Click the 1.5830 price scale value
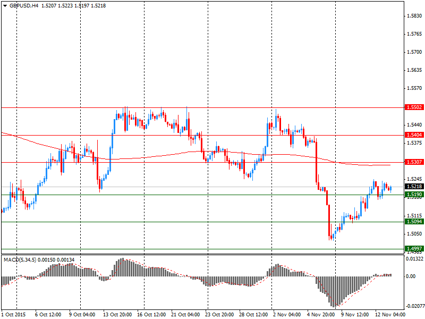This screenshot has width=425, height=319. pyautogui.click(x=414, y=16)
